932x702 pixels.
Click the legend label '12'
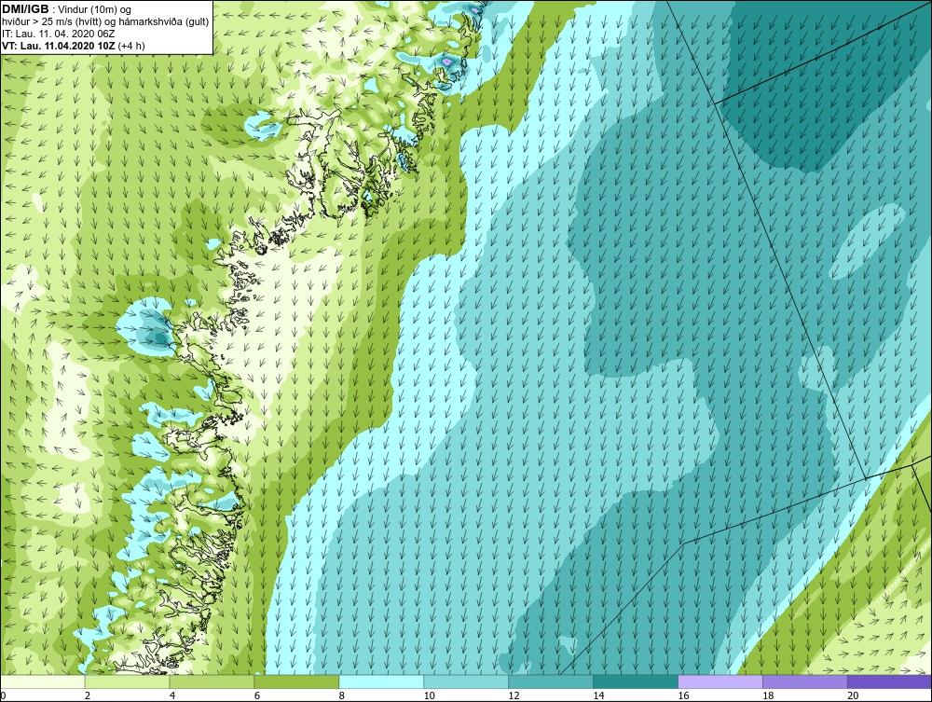[x=514, y=695]
